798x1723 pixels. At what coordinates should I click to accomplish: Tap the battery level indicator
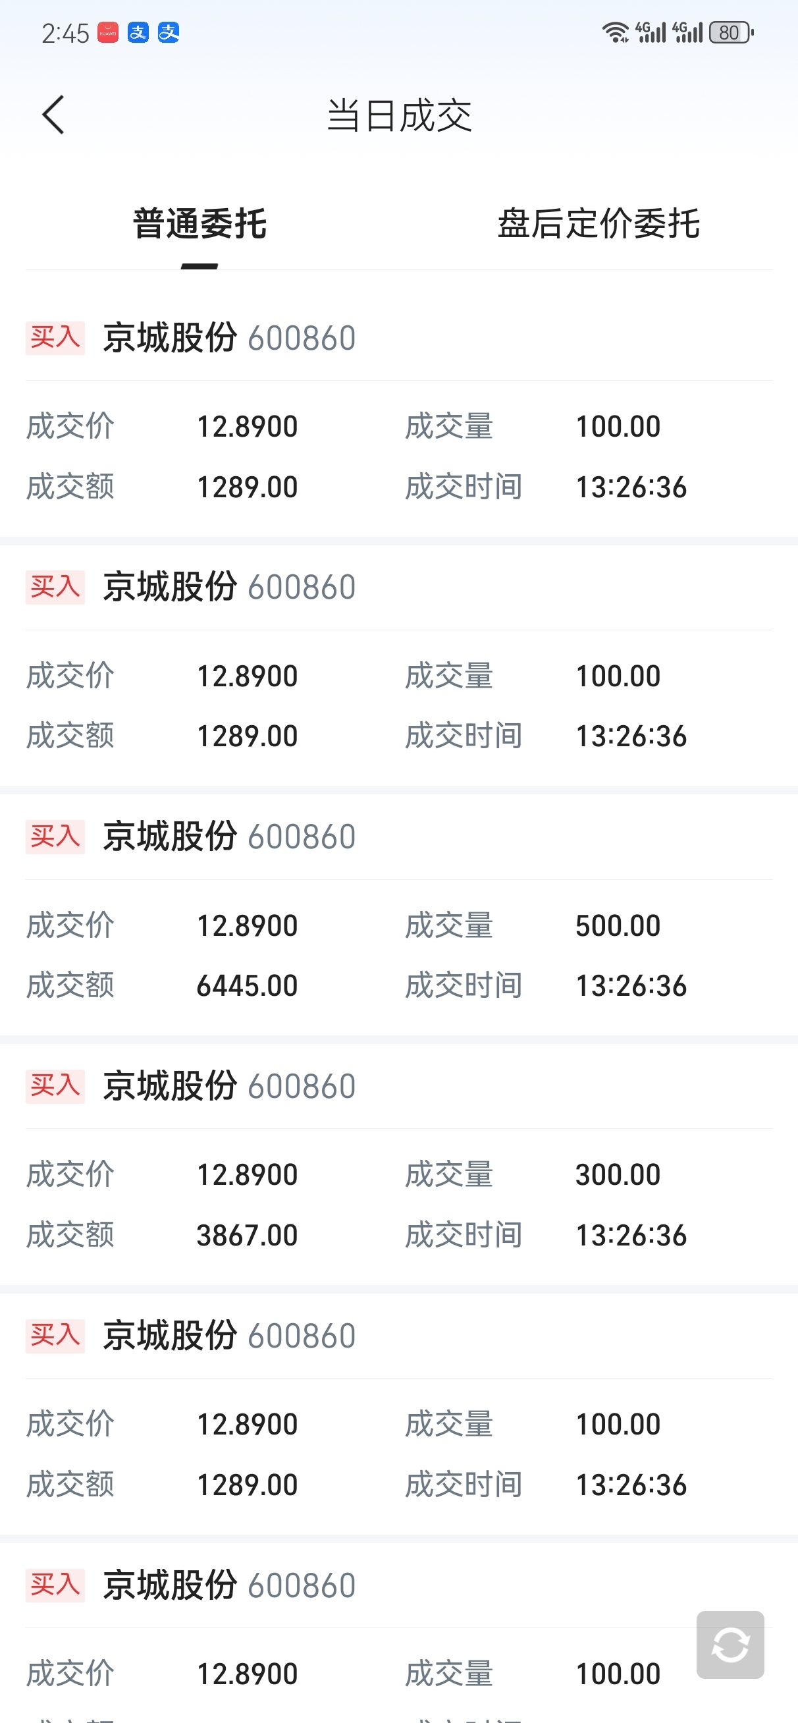pos(731,33)
